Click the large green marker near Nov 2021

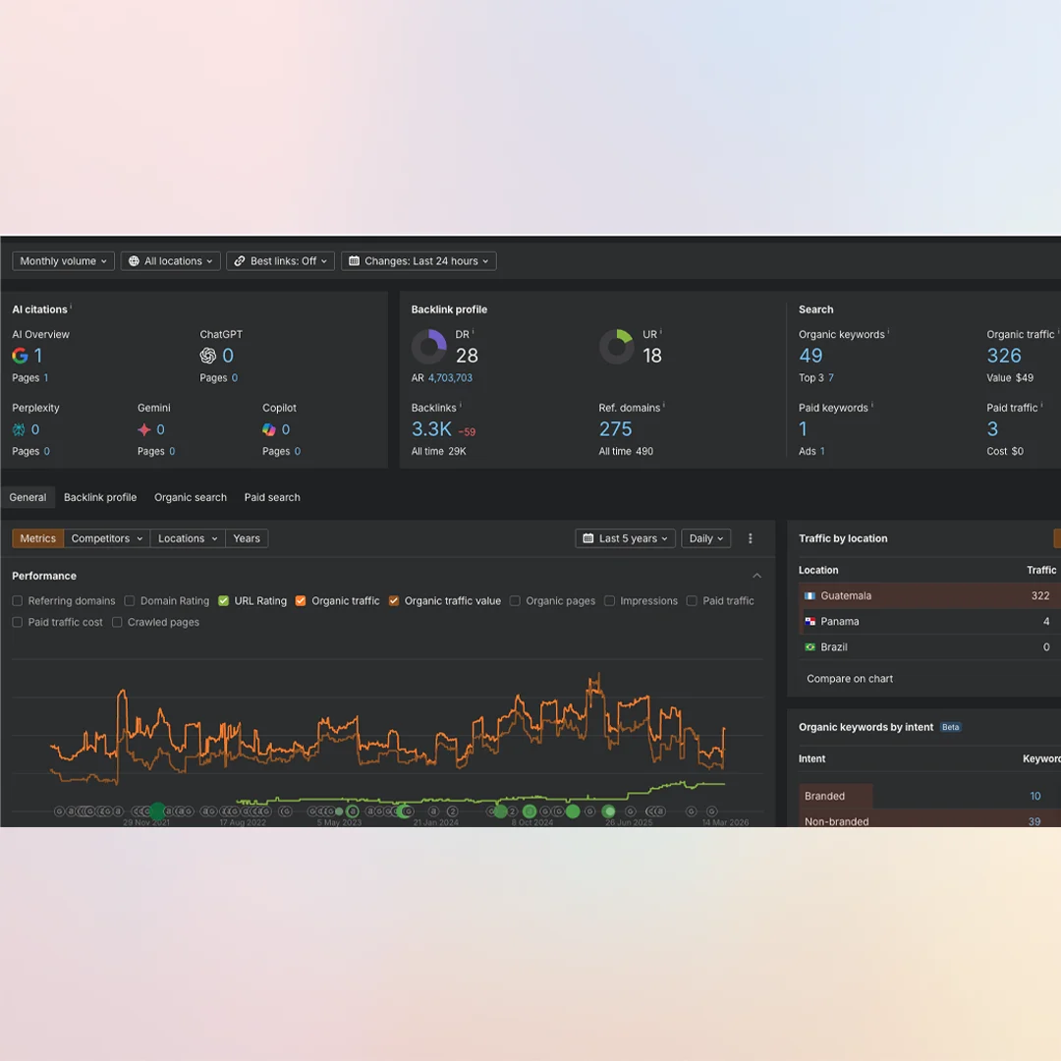click(156, 811)
